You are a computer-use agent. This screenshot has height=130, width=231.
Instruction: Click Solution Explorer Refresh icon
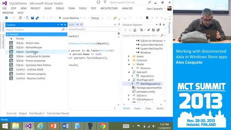(x=153, y=30)
